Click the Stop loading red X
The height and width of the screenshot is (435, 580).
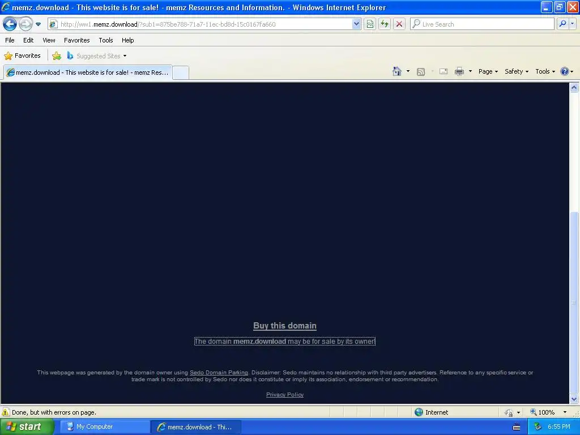[399, 24]
